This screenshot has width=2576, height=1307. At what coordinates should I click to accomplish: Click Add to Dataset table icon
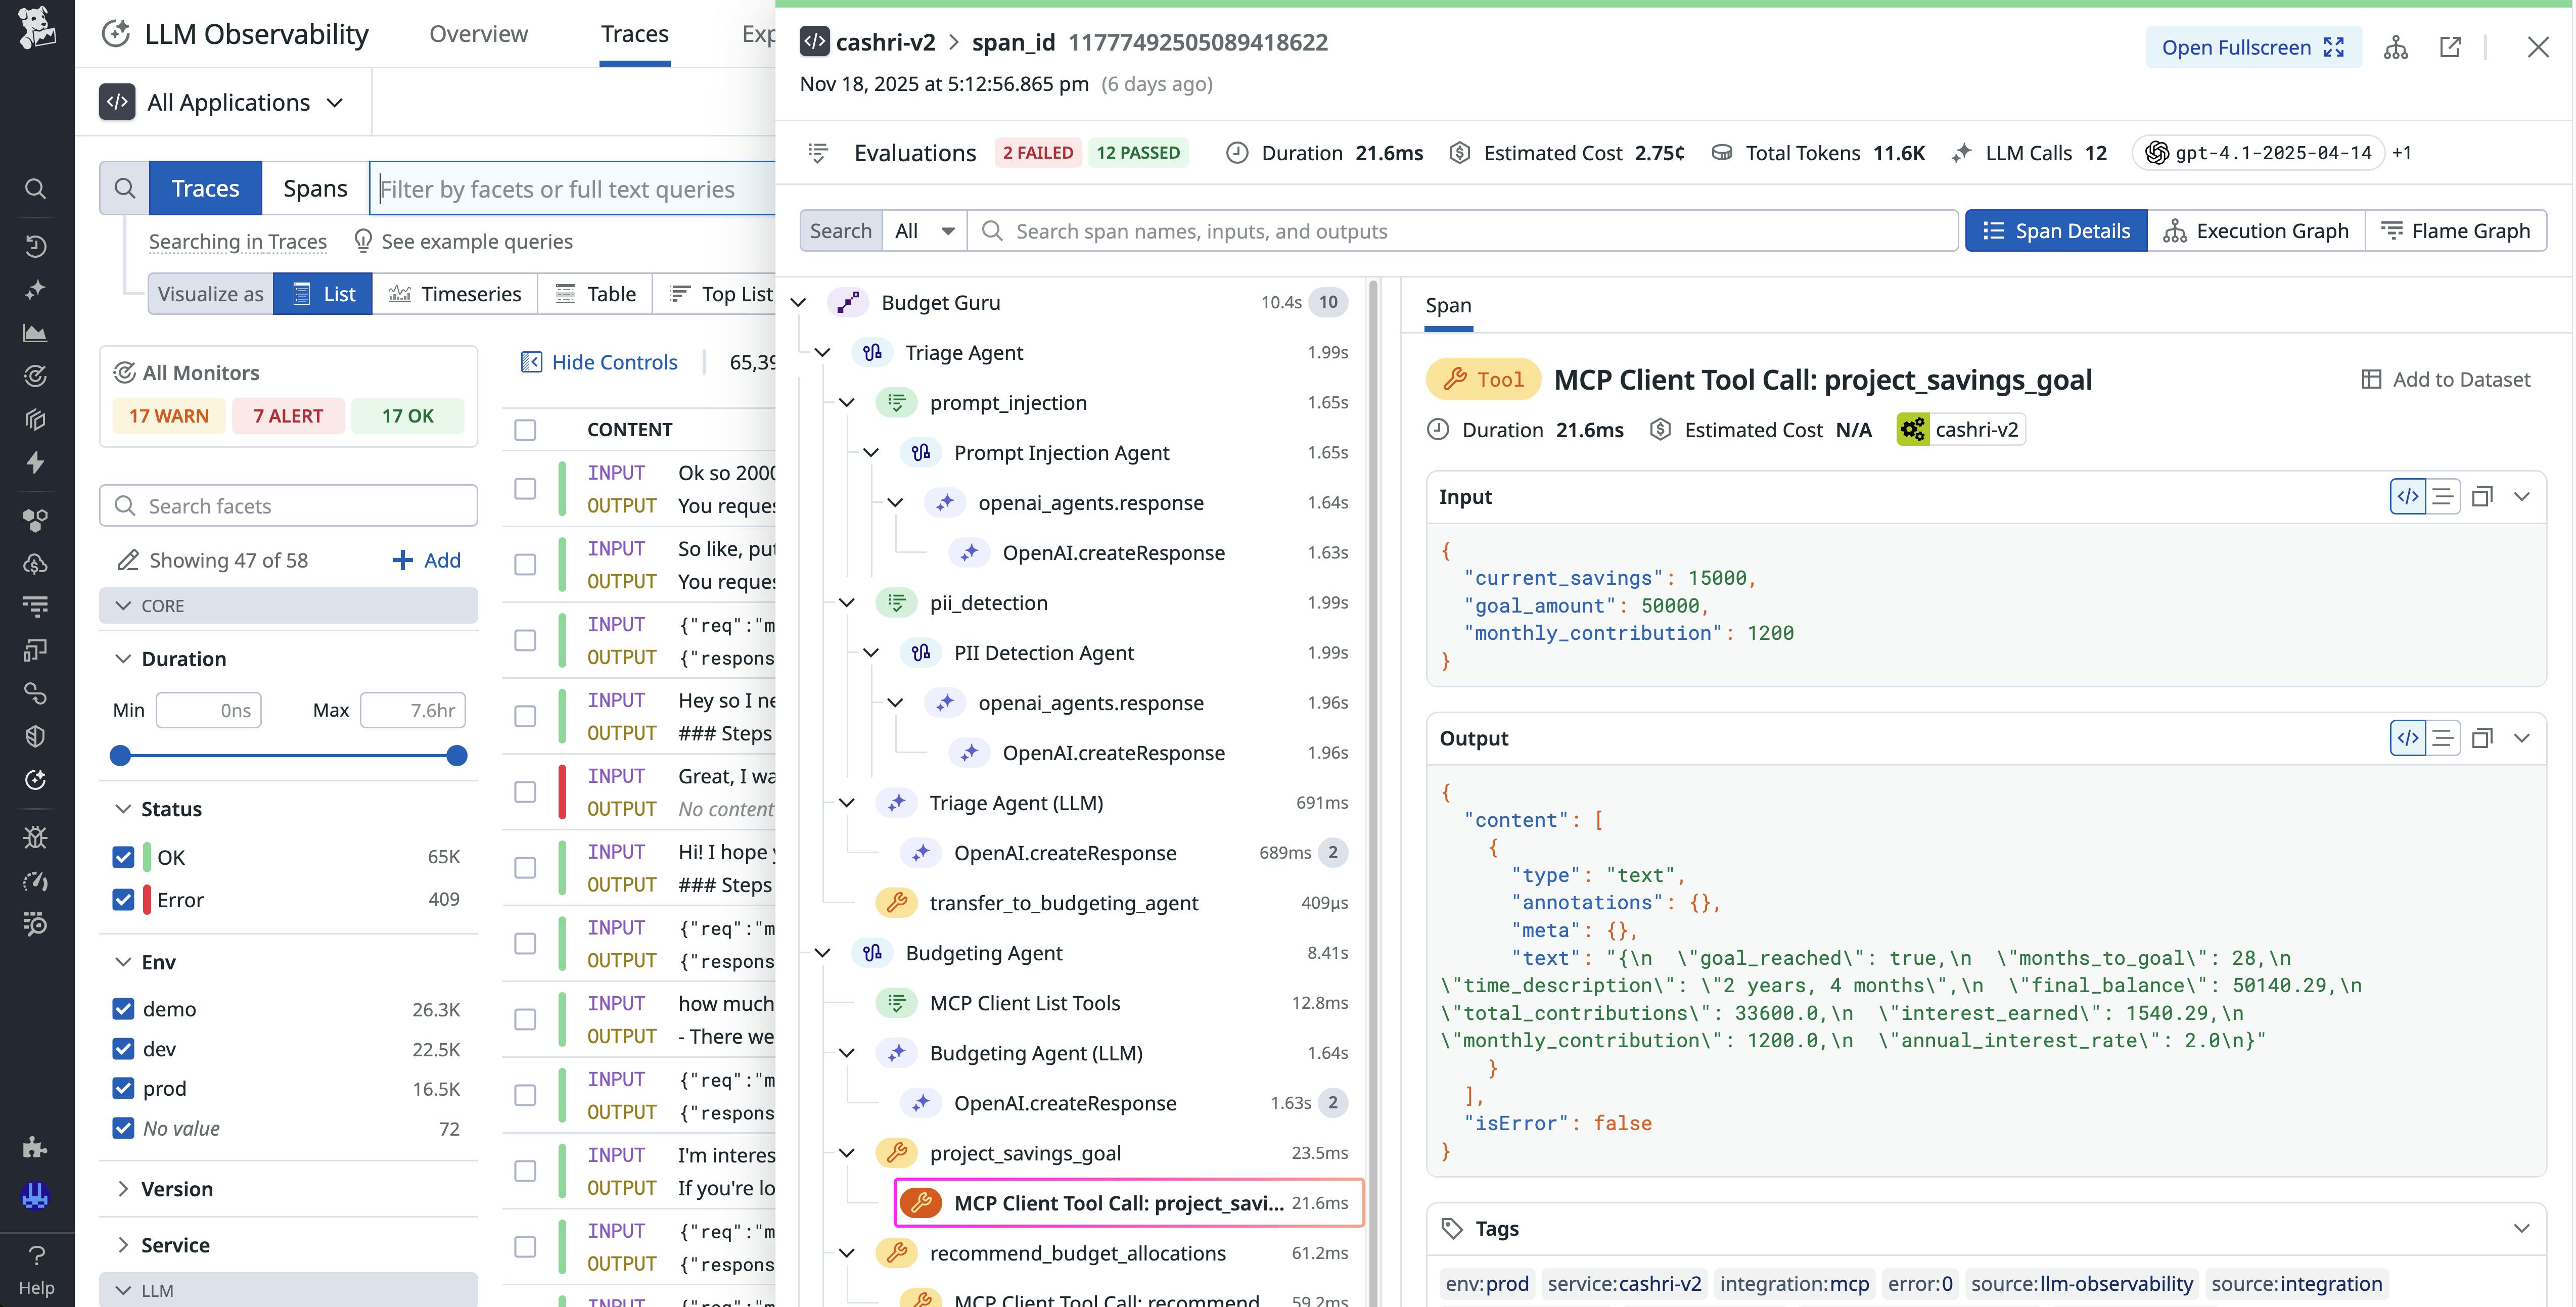(2371, 379)
